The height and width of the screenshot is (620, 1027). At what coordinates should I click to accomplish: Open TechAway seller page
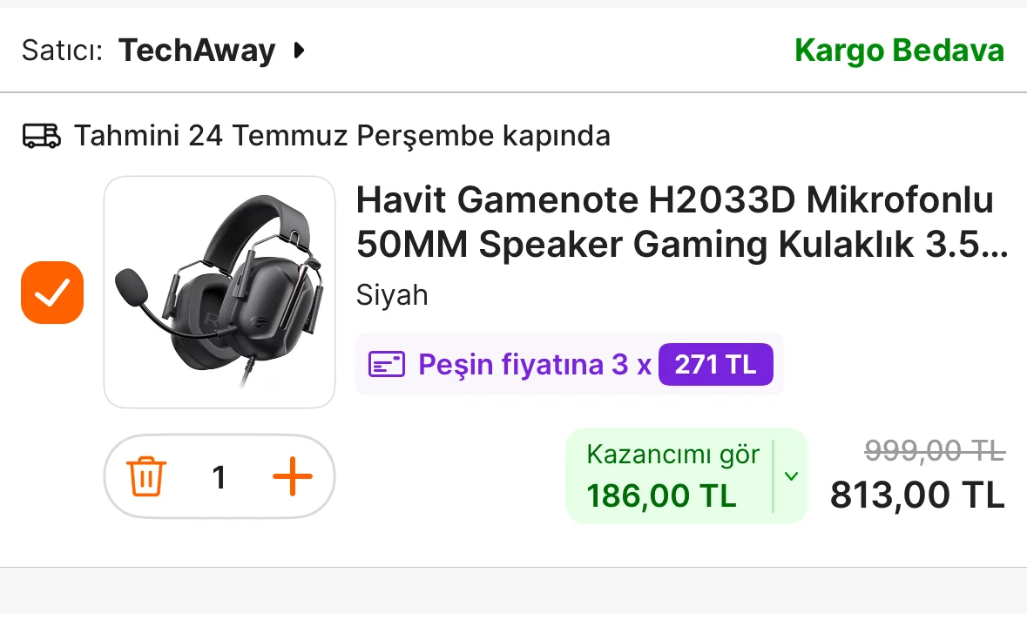(x=197, y=51)
